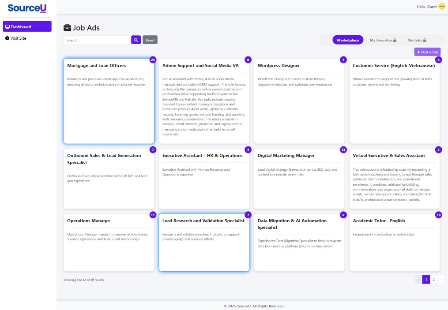Click the Post a Job button
448x310 pixels.
tap(427, 52)
